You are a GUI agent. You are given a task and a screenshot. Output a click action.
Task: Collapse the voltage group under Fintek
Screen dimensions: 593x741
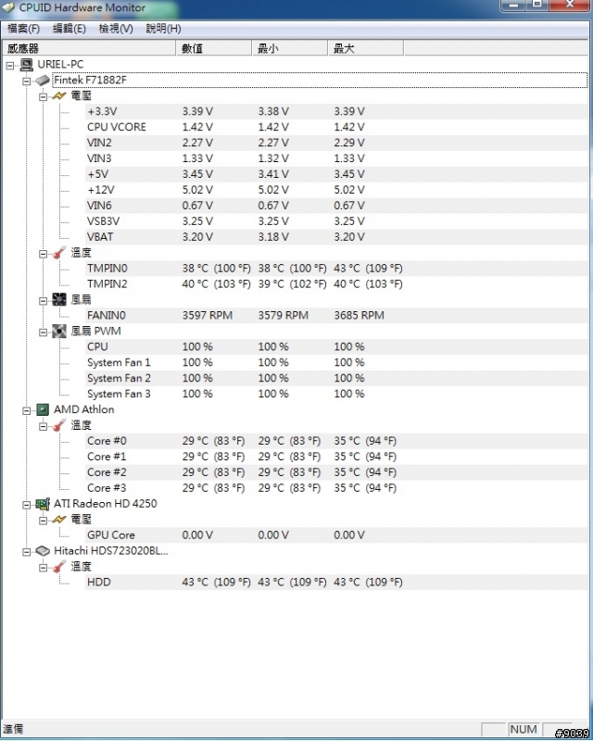click(x=43, y=97)
